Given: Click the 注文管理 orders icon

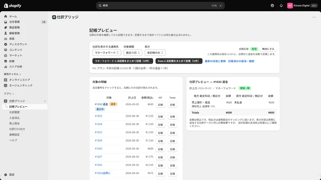Looking at the screenshot, I should pyautogui.click(x=6, y=22).
